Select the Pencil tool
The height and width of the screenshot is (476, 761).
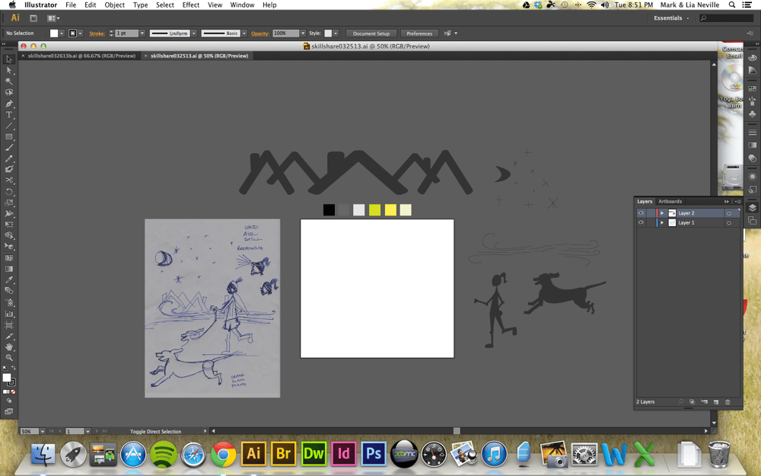click(x=8, y=159)
